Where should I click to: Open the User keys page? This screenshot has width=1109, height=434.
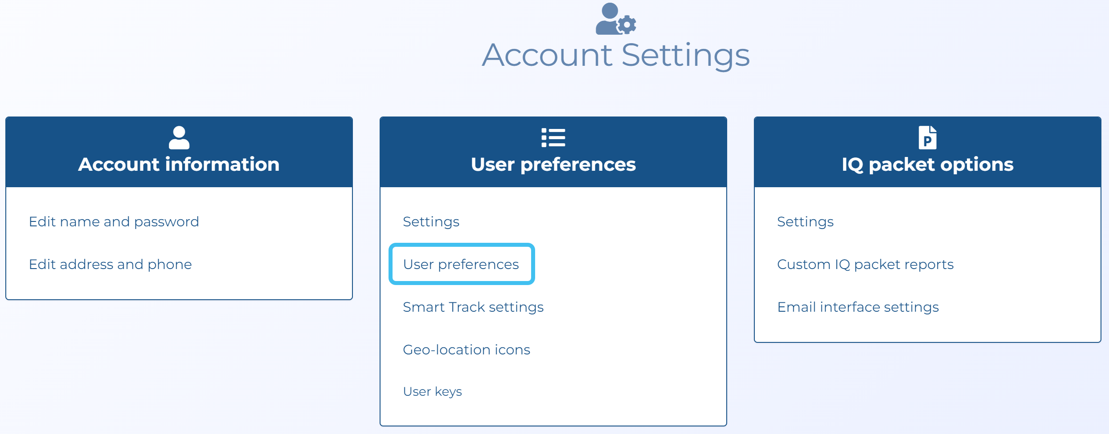(432, 391)
